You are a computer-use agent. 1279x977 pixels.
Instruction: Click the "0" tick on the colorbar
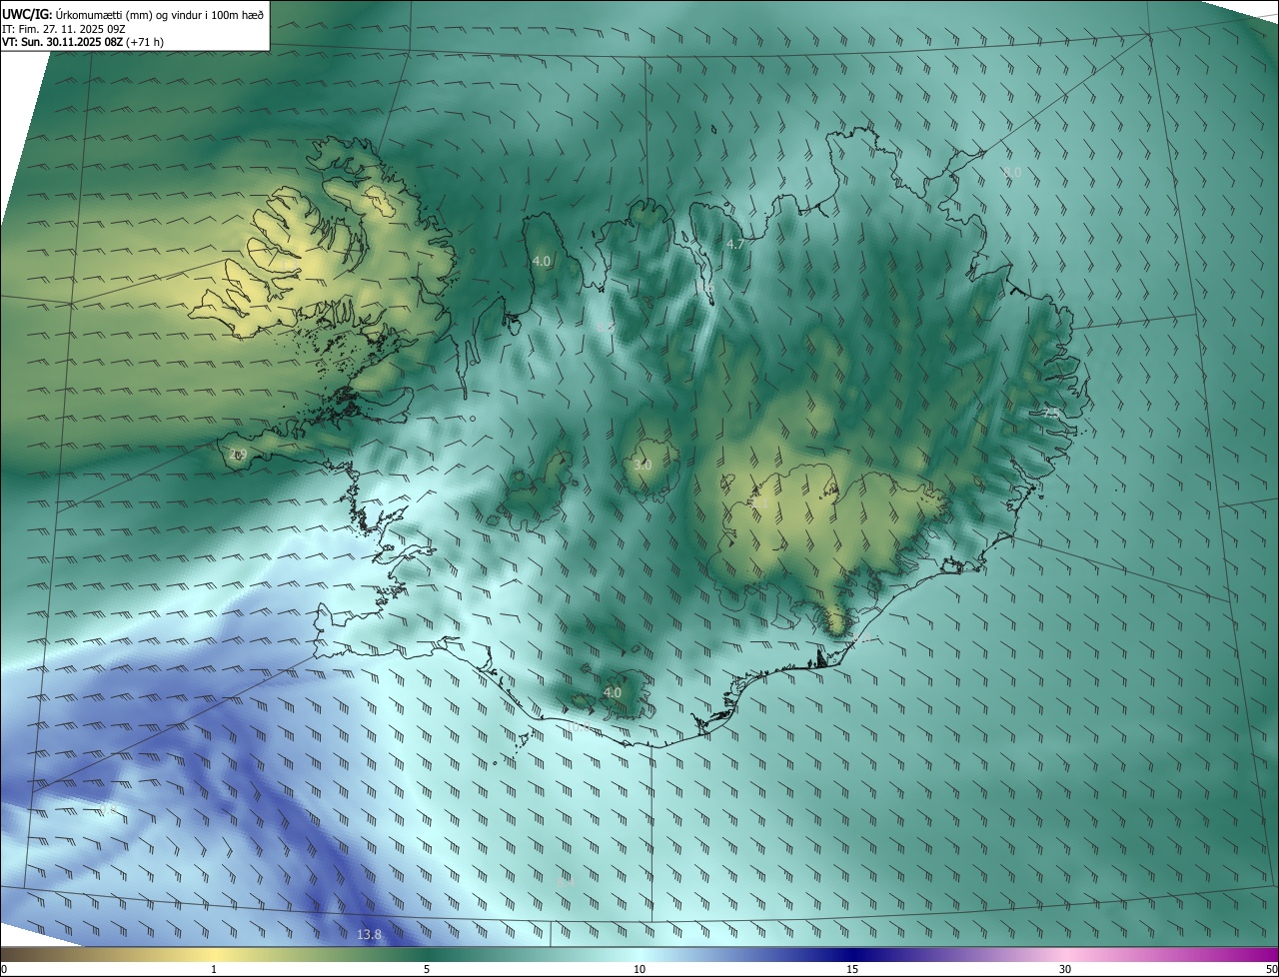pyautogui.click(x=4, y=969)
